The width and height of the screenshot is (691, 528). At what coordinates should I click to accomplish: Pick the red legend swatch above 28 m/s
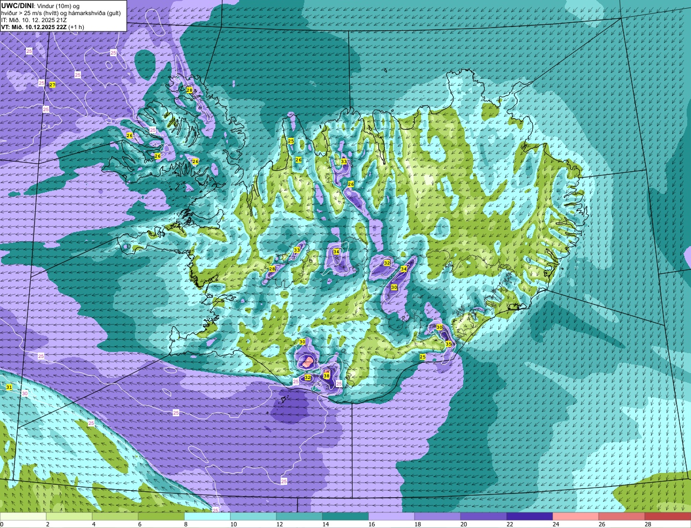[668, 516]
